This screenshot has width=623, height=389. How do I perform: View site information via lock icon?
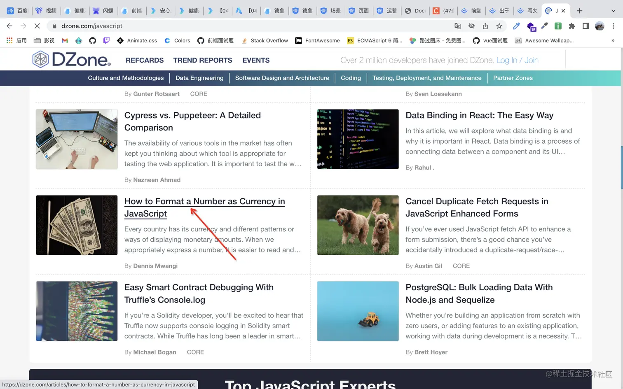[54, 26]
